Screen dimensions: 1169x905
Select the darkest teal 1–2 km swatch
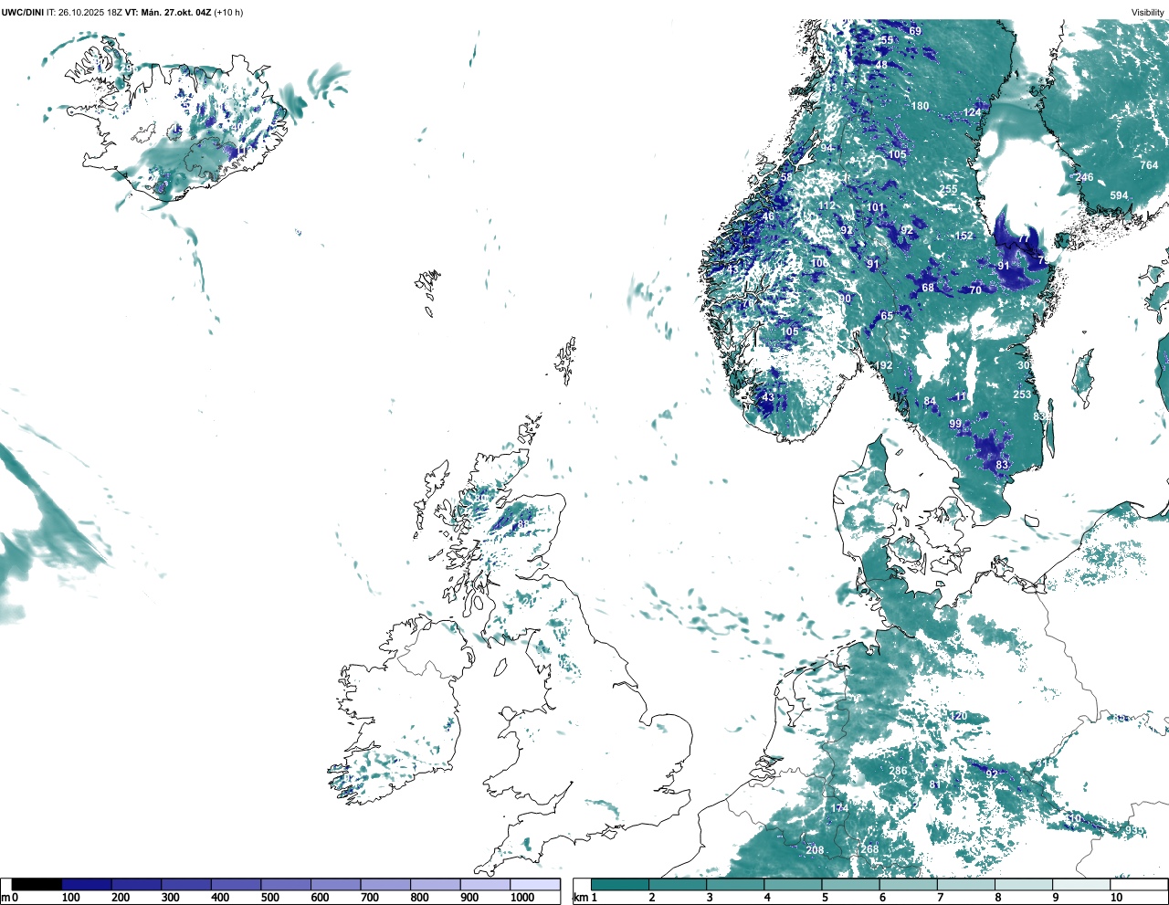pyautogui.click(x=620, y=884)
